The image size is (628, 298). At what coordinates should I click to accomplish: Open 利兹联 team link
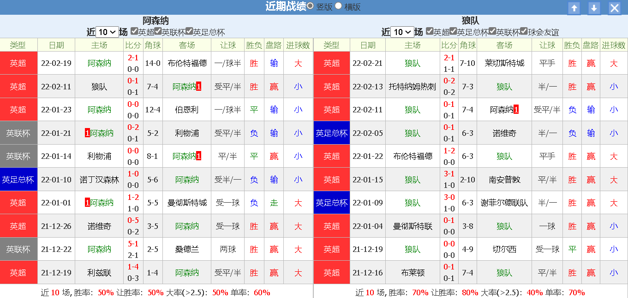pos(99,273)
